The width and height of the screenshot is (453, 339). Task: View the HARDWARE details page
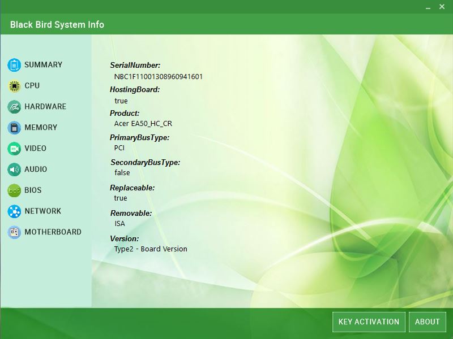45,107
